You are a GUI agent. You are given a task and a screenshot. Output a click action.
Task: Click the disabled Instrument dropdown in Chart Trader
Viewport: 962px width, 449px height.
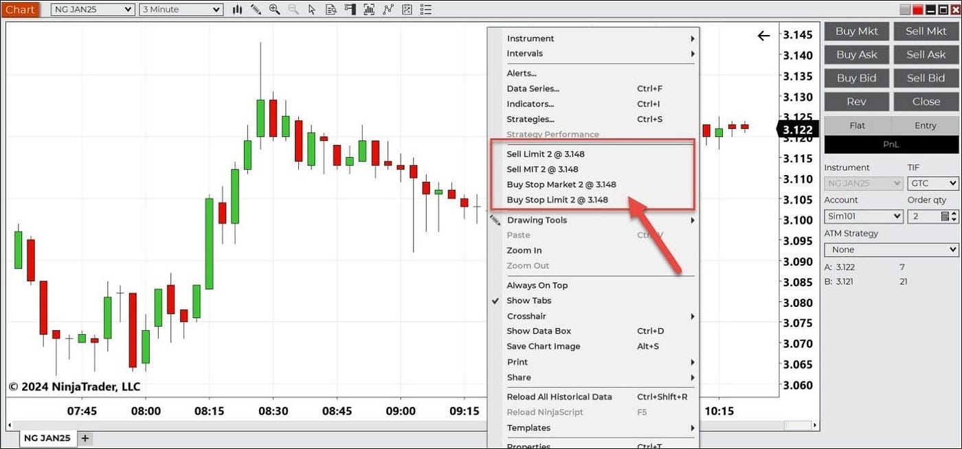click(x=863, y=183)
